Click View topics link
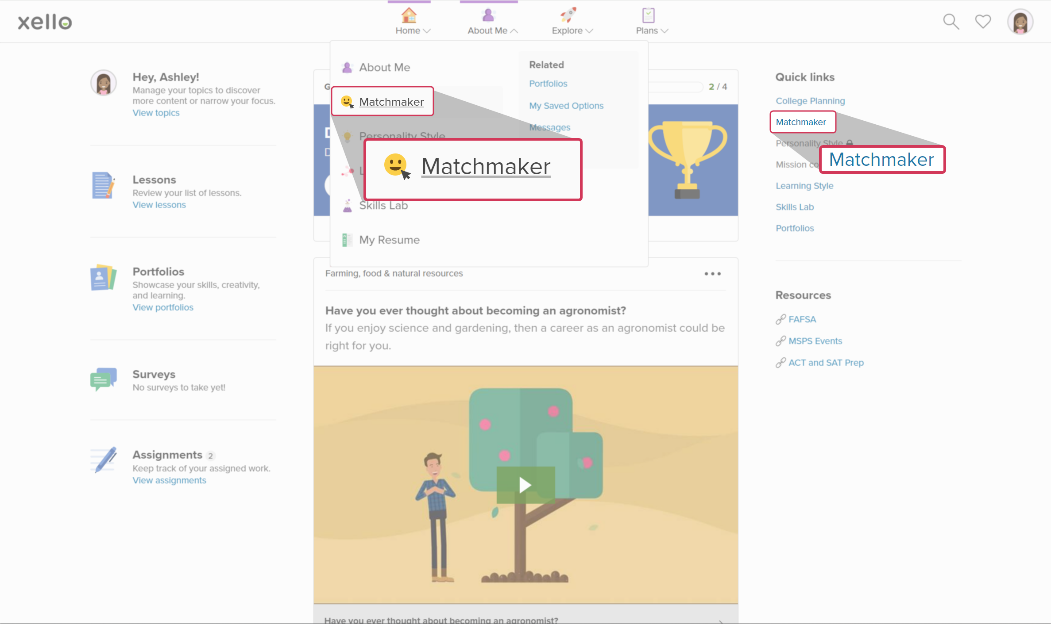This screenshot has width=1051, height=624. tap(156, 113)
